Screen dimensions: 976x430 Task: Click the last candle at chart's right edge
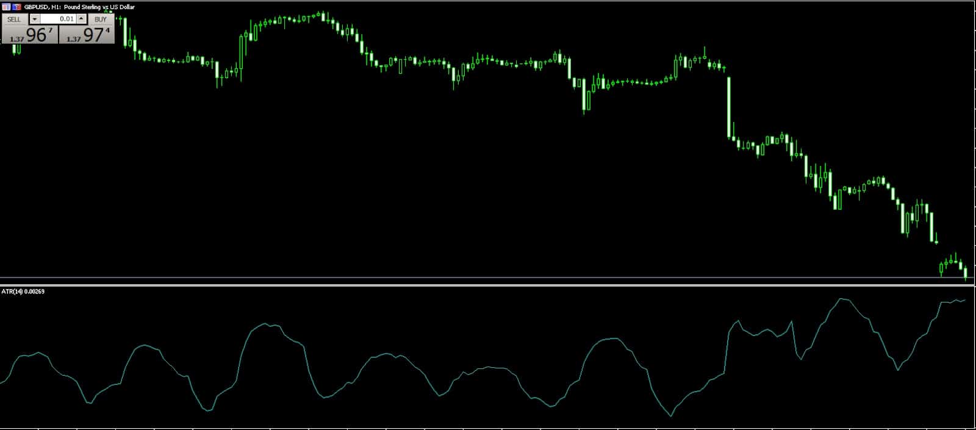[x=965, y=273]
